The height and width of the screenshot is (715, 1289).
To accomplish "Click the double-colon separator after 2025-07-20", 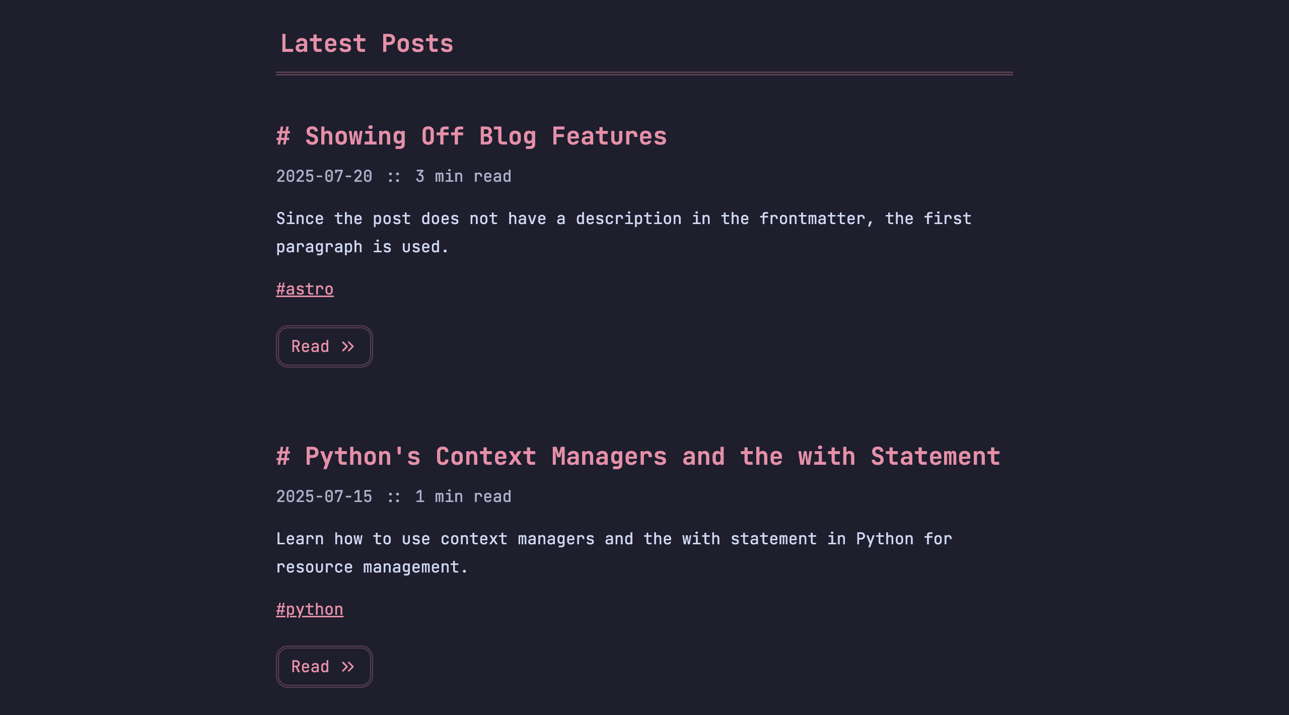I will pos(394,177).
